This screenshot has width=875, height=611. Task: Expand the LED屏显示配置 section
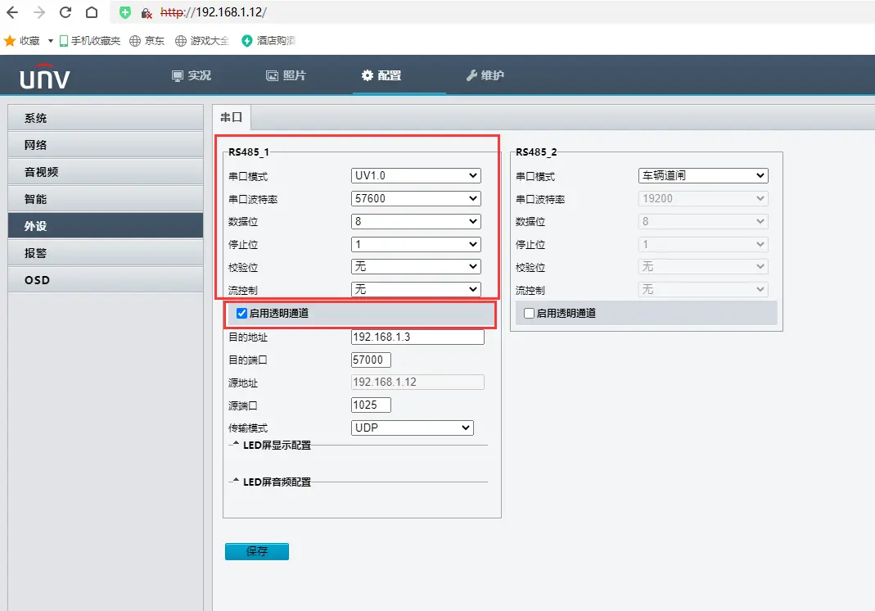(277, 446)
